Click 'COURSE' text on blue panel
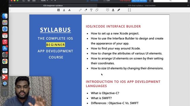This screenshot has height=106, width=190. click(x=56, y=57)
